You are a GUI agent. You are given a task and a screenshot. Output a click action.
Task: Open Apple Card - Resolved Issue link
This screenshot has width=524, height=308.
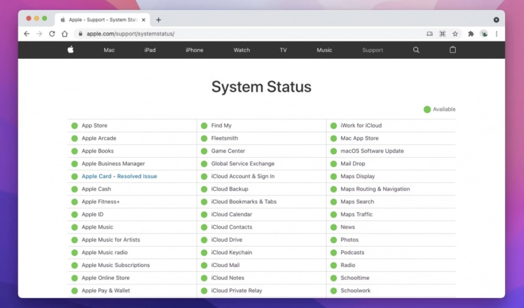click(x=119, y=176)
